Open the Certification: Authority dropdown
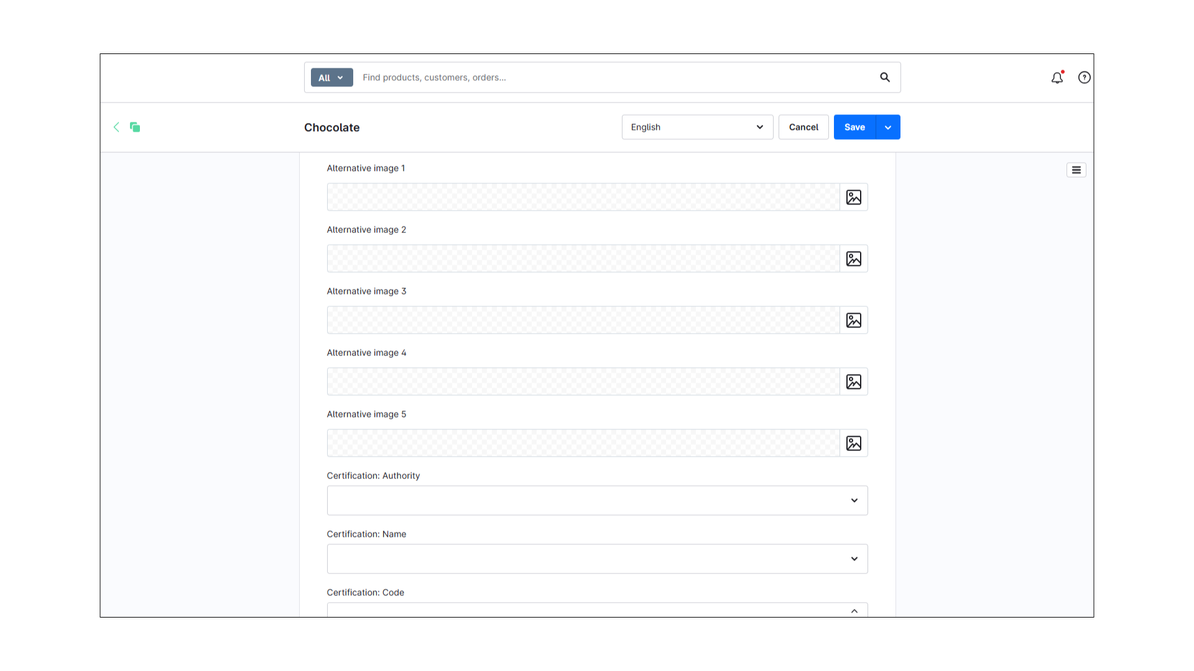1194x671 pixels. tap(854, 500)
